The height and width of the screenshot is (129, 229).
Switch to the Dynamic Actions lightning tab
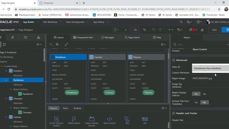point(13,37)
